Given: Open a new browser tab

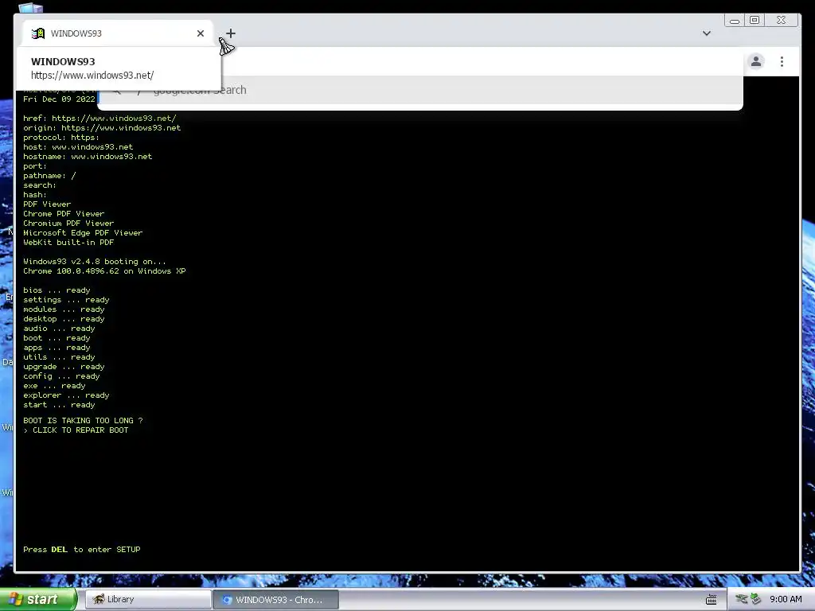Looking at the screenshot, I should 231,33.
